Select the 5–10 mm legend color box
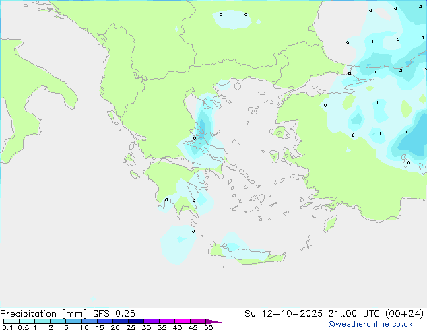Screen dimensions: 427x330 [x=73, y=321]
